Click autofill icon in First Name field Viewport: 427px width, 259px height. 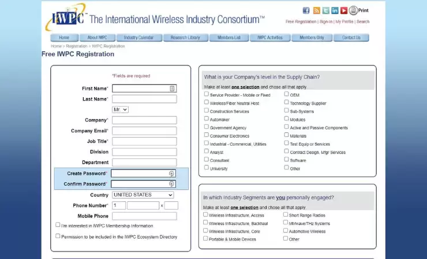click(172, 88)
